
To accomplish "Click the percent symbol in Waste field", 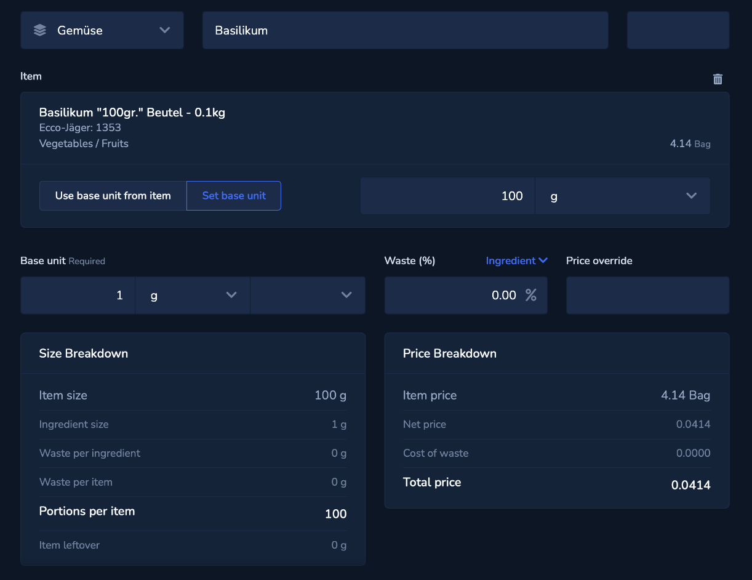I will pos(530,295).
